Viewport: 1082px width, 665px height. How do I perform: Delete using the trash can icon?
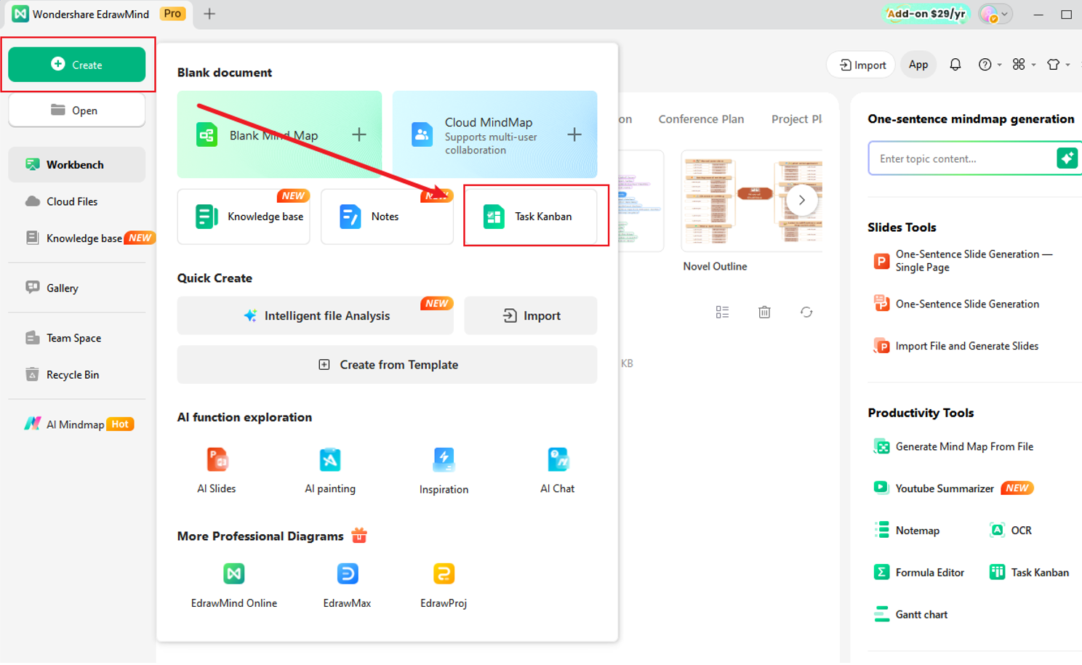coord(764,313)
